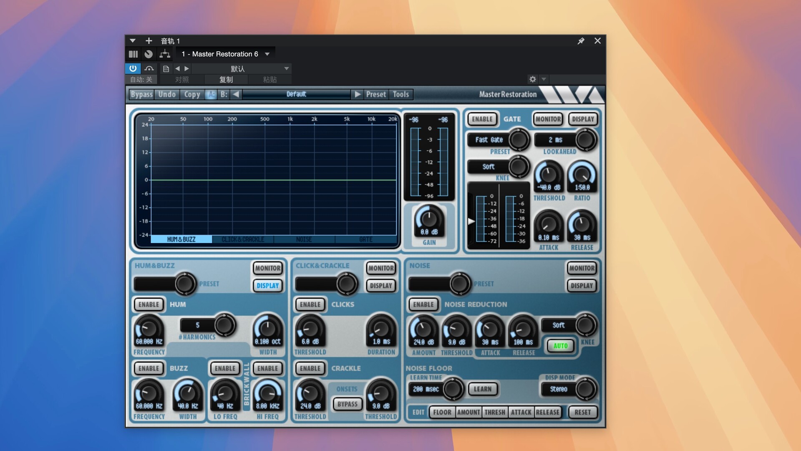801x451 pixels.
Task: Click the Lookahead 2 ms knob
Action: (x=586, y=140)
